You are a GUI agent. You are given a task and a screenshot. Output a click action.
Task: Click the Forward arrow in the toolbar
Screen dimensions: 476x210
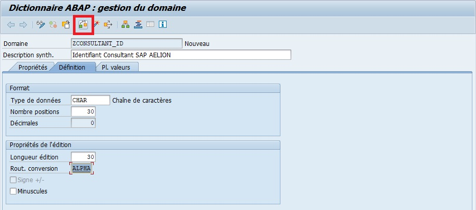tap(23, 25)
